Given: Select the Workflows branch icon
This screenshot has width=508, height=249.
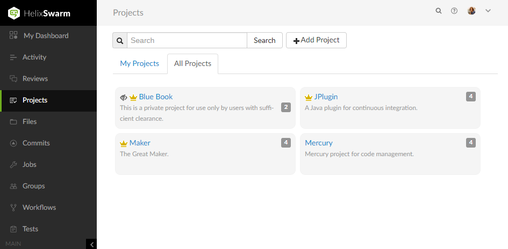Looking at the screenshot, I should [x=13, y=207].
